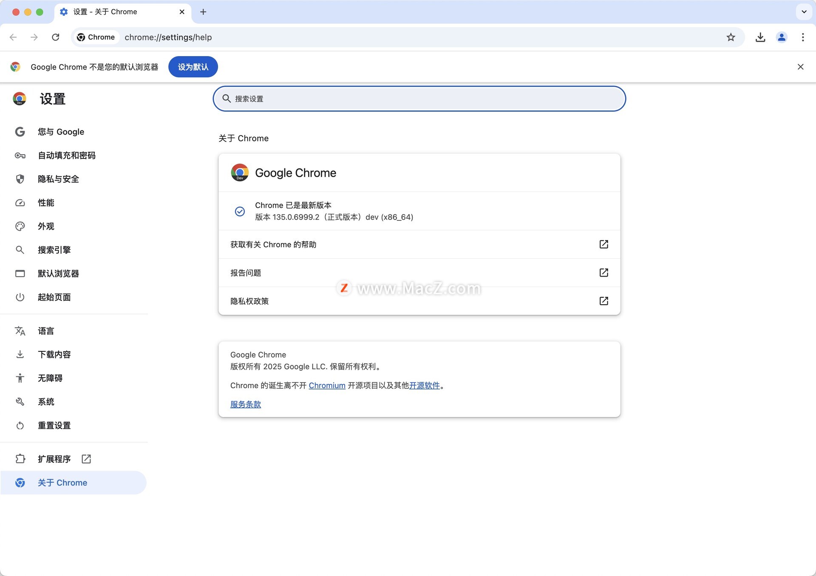The image size is (816, 576).
Task: Open the profile avatar icon
Action: click(782, 37)
